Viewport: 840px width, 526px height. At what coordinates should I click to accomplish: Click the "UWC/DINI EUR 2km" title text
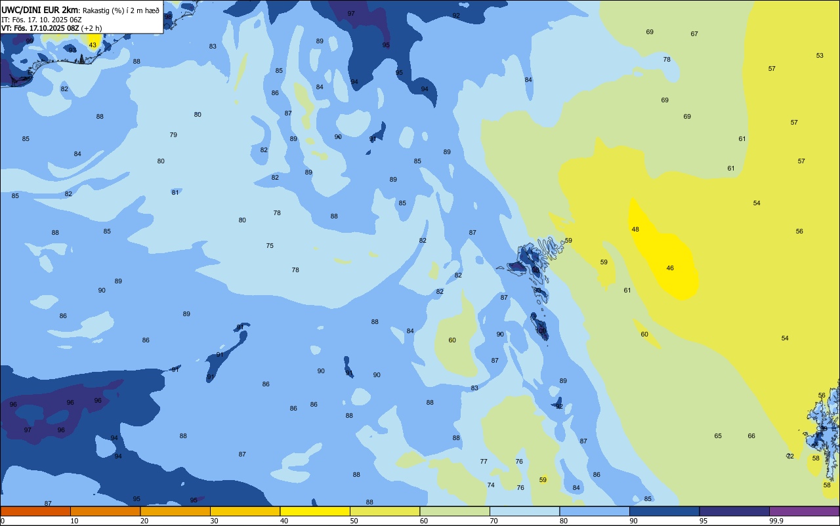coord(40,10)
